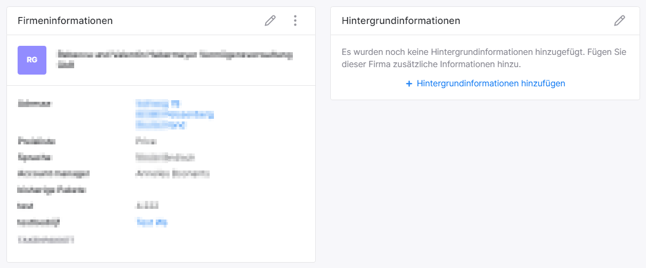Click the plus icon before Hintergrundinformationen hinzufügen
Image resolution: width=646 pixels, height=268 pixels.
(x=409, y=84)
